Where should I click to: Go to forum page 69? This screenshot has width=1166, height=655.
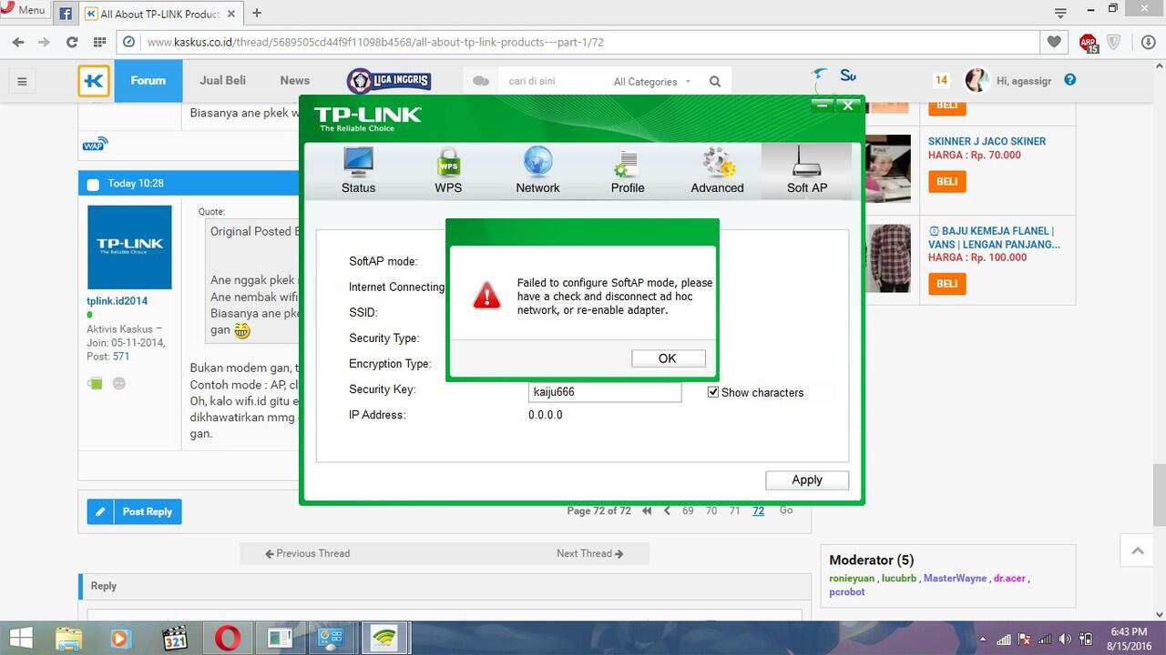point(688,511)
